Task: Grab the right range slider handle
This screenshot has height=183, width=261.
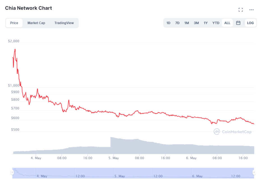Action: click(254, 172)
